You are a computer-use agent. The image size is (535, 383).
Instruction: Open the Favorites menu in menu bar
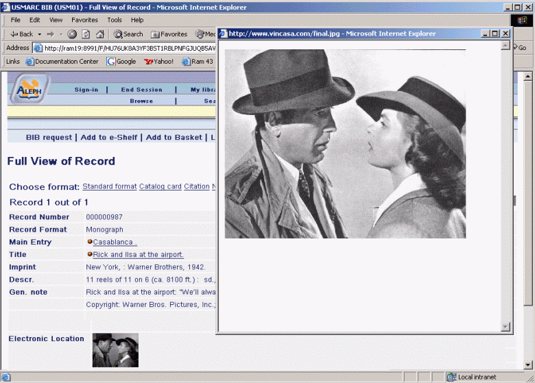tap(84, 20)
